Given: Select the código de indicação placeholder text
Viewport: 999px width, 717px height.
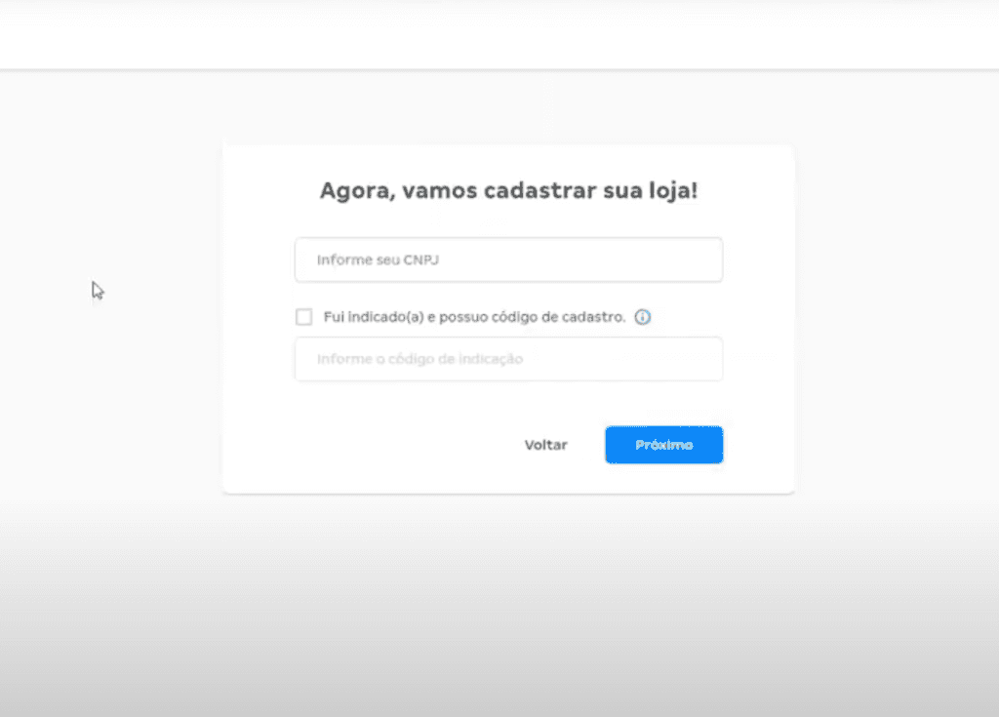Looking at the screenshot, I should click(x=420, y=359).
